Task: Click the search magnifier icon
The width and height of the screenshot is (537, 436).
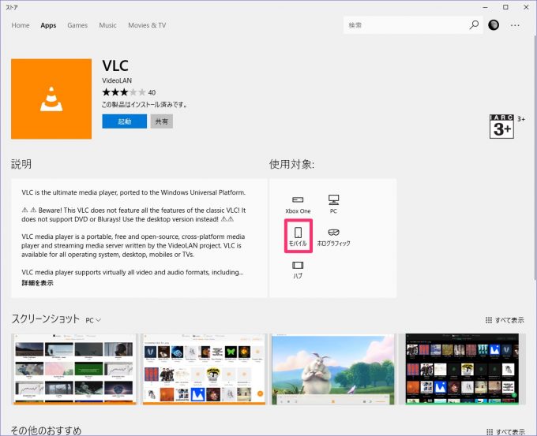Action: (474, 24)
